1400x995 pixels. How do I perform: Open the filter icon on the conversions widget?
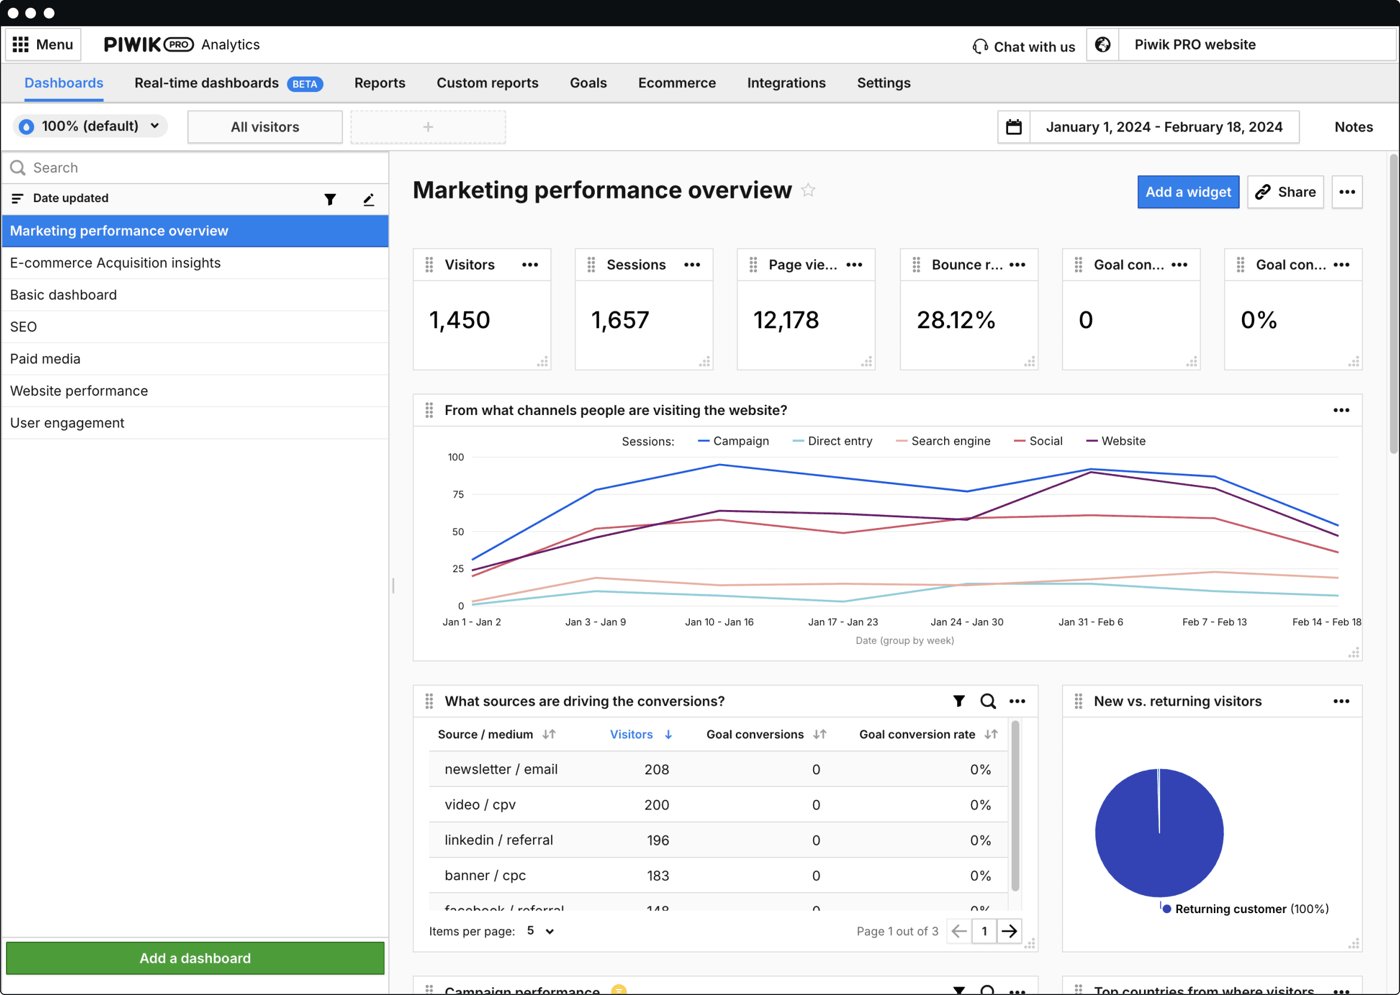[x=958, y=701]
